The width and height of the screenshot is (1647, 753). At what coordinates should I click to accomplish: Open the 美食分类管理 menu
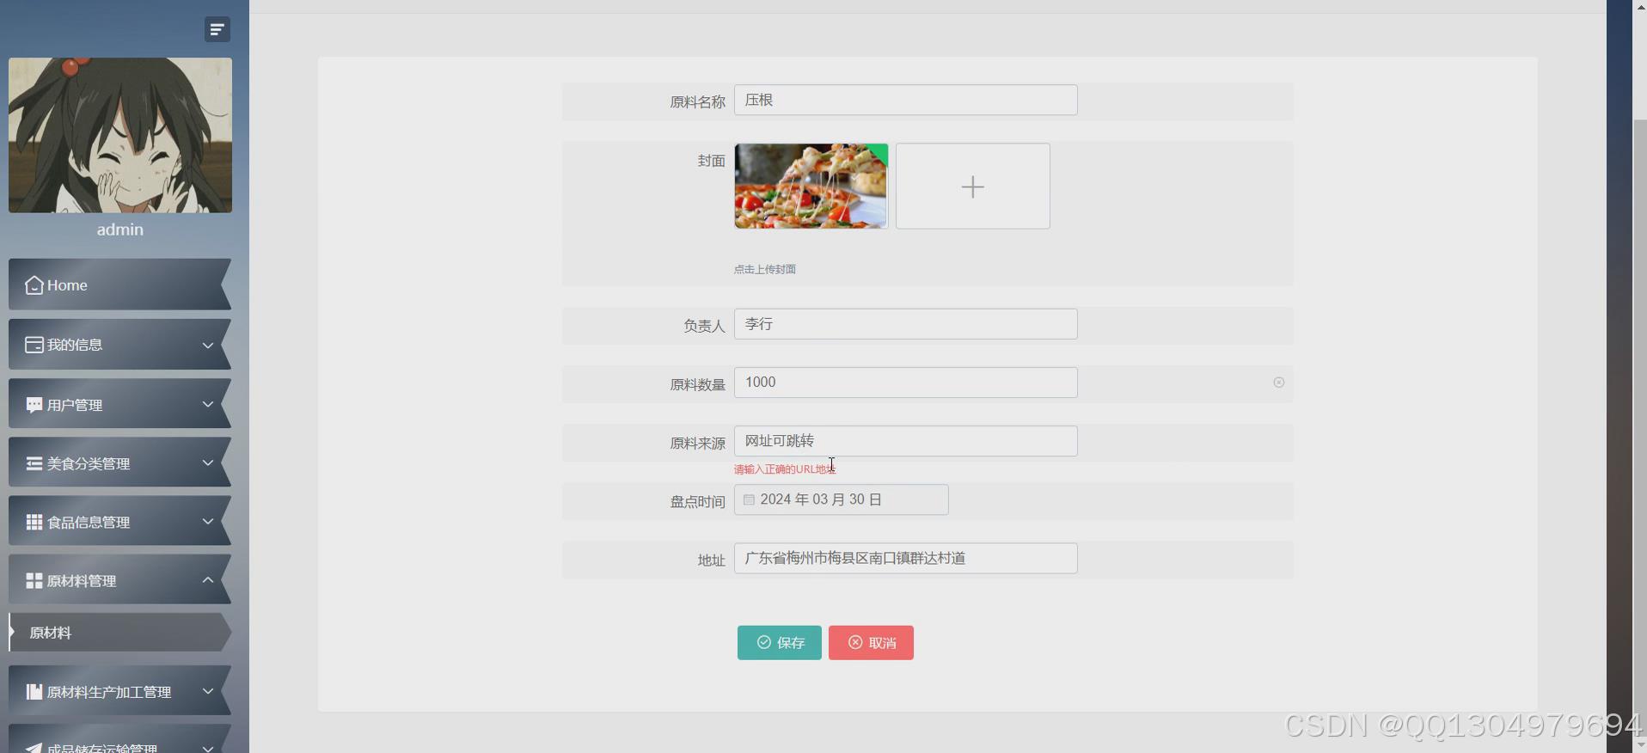tap(120, 463)
